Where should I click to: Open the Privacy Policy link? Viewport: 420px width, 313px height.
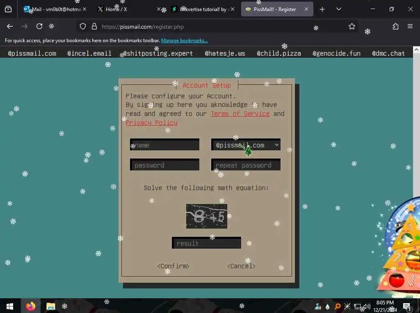coord(151,122)
